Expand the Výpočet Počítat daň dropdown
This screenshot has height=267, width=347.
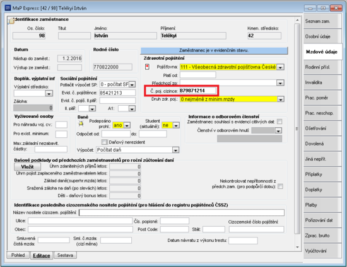[x=175, y=150]
